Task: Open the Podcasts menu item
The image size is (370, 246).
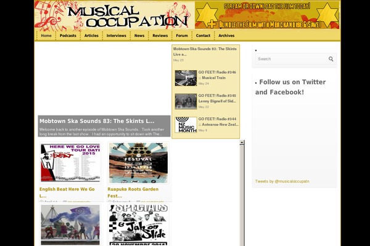Action: coord(68,36)
